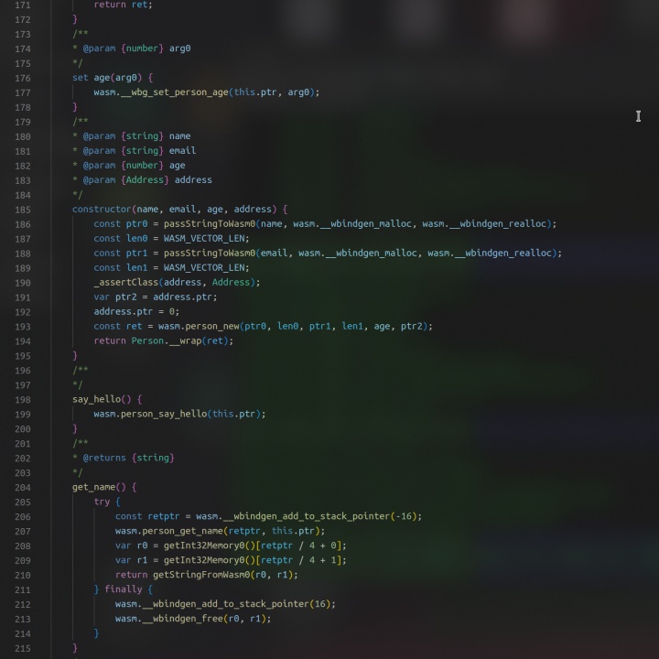This screenshot has height=659, width=659.
Task: Click 'getStringFromWasm0' return call
Action: tap(201, 575)
